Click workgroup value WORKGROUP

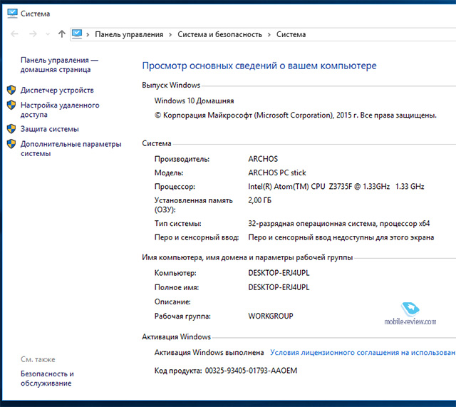271,316
